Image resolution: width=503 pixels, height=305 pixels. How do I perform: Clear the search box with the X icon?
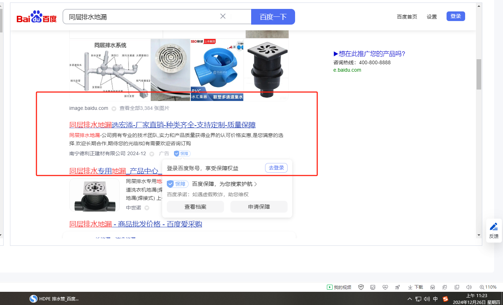(223, 16)
